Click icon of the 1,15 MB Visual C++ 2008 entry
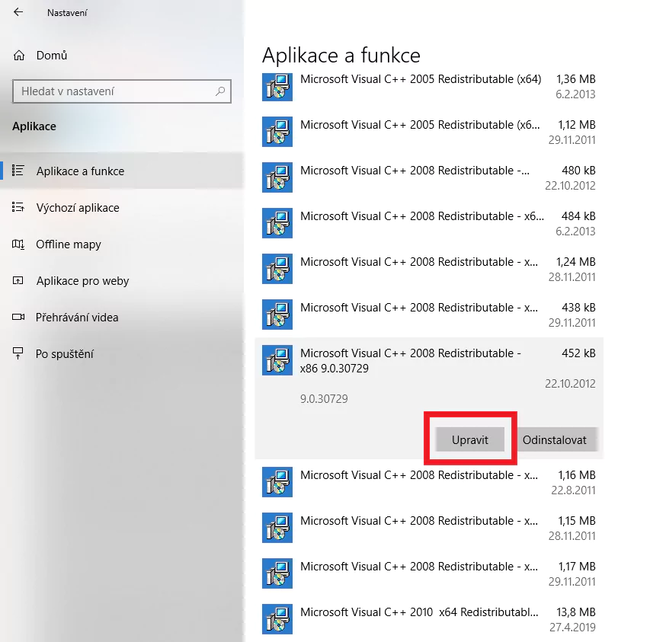Screen dimensions: 650x642 277,528
